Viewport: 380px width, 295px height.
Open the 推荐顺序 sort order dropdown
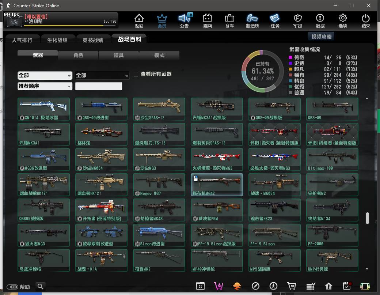coord(45,86)
